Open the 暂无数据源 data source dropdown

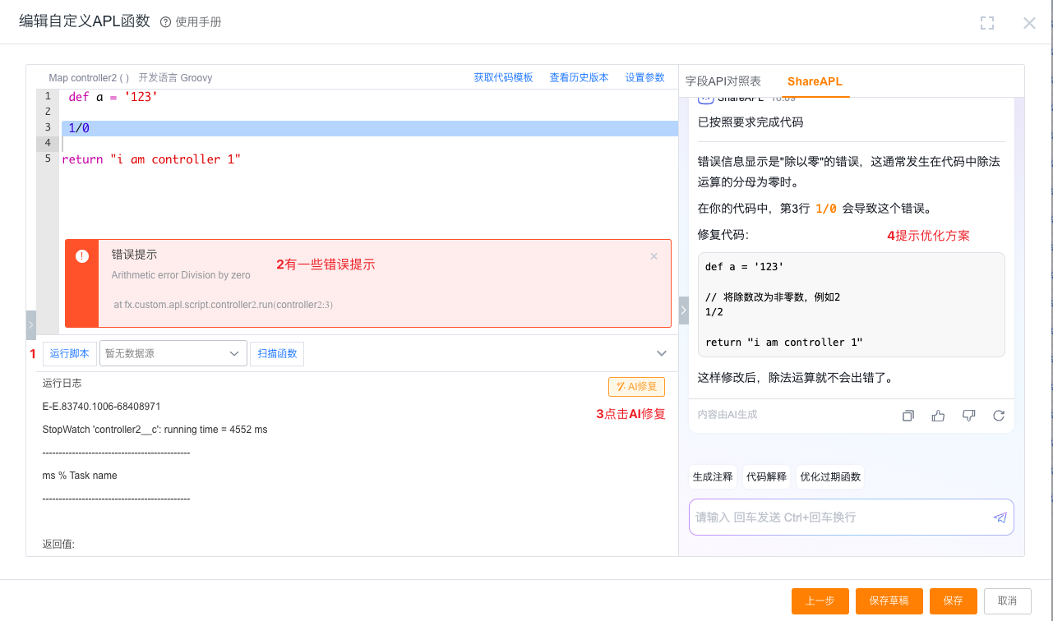coord(173,354)
